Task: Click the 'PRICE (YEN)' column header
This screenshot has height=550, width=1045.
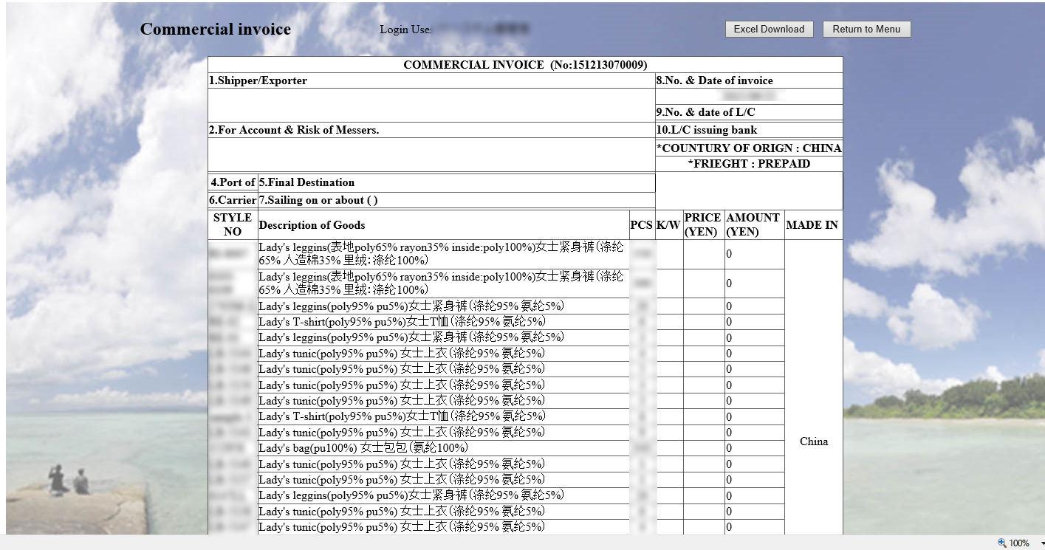Action: 702,224
